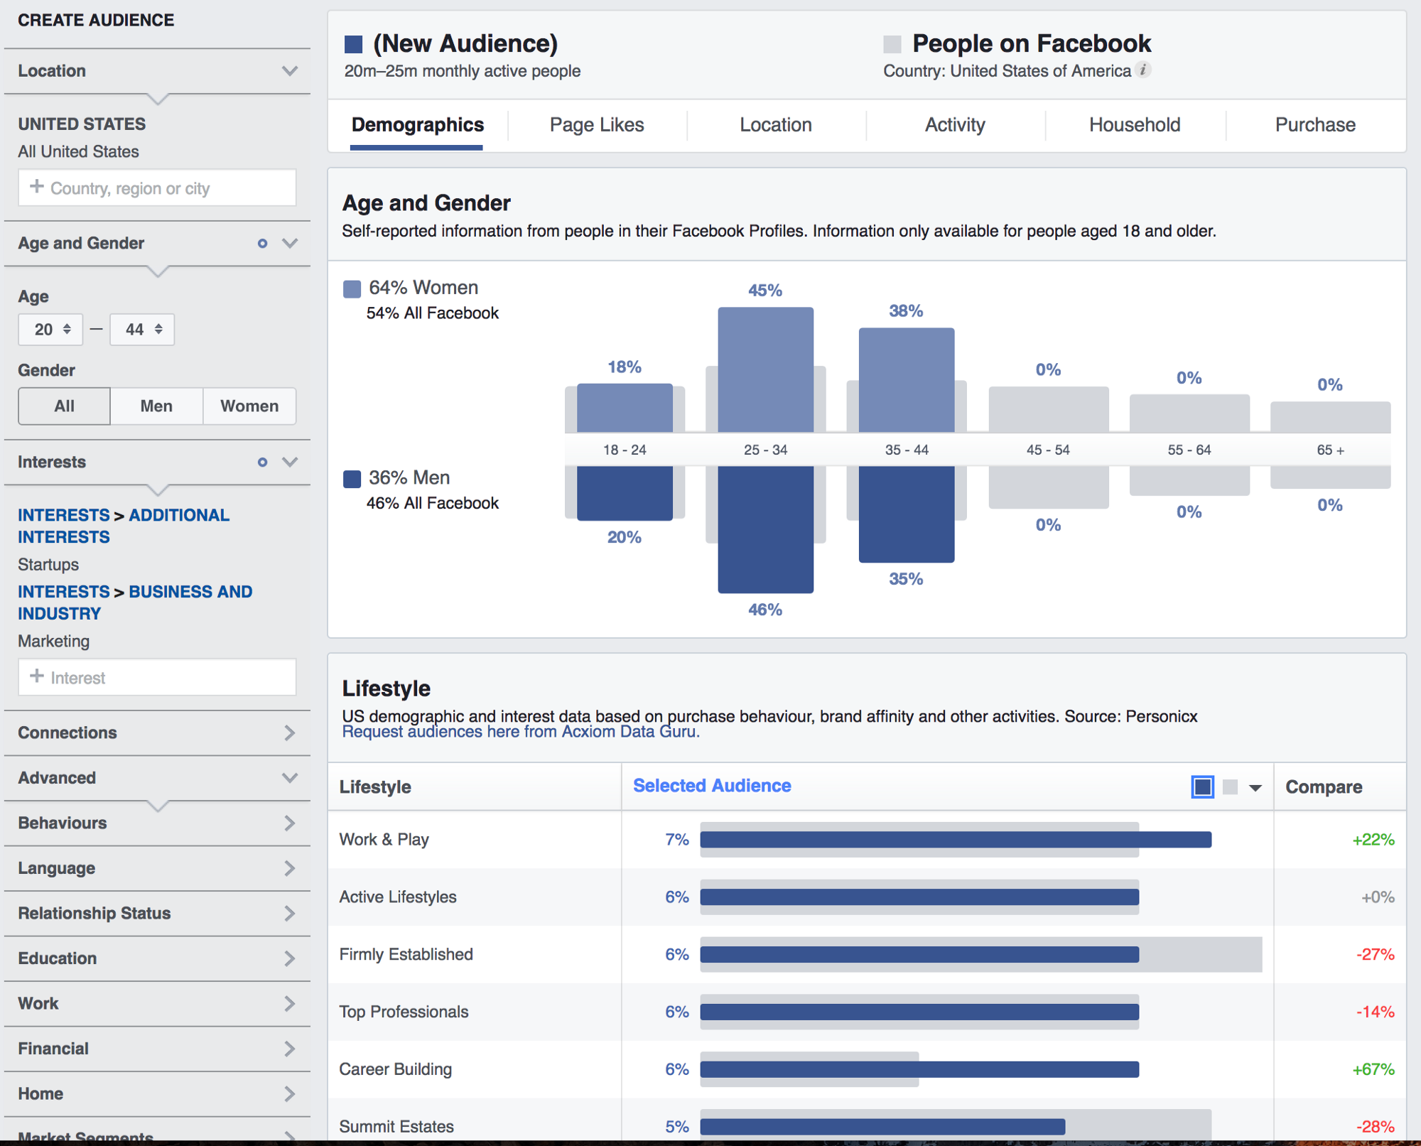The image size is (1421, 1146).
Task: Click the Country, region or city field
Action: [x=157, y=188]
